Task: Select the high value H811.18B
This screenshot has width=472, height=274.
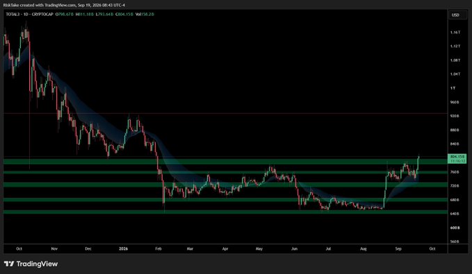Action: click(85, 14)
